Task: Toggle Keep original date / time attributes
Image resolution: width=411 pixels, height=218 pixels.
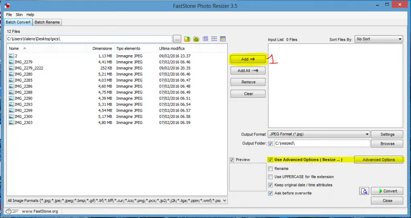Action: pos(271,185)
